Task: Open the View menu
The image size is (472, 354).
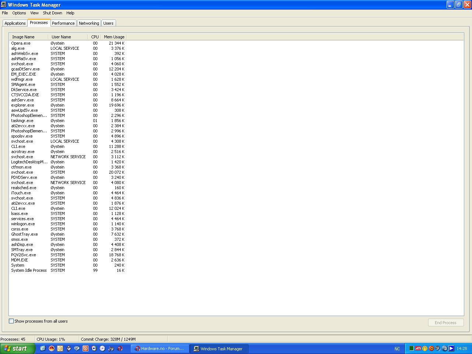Action: tap(34, 13)
